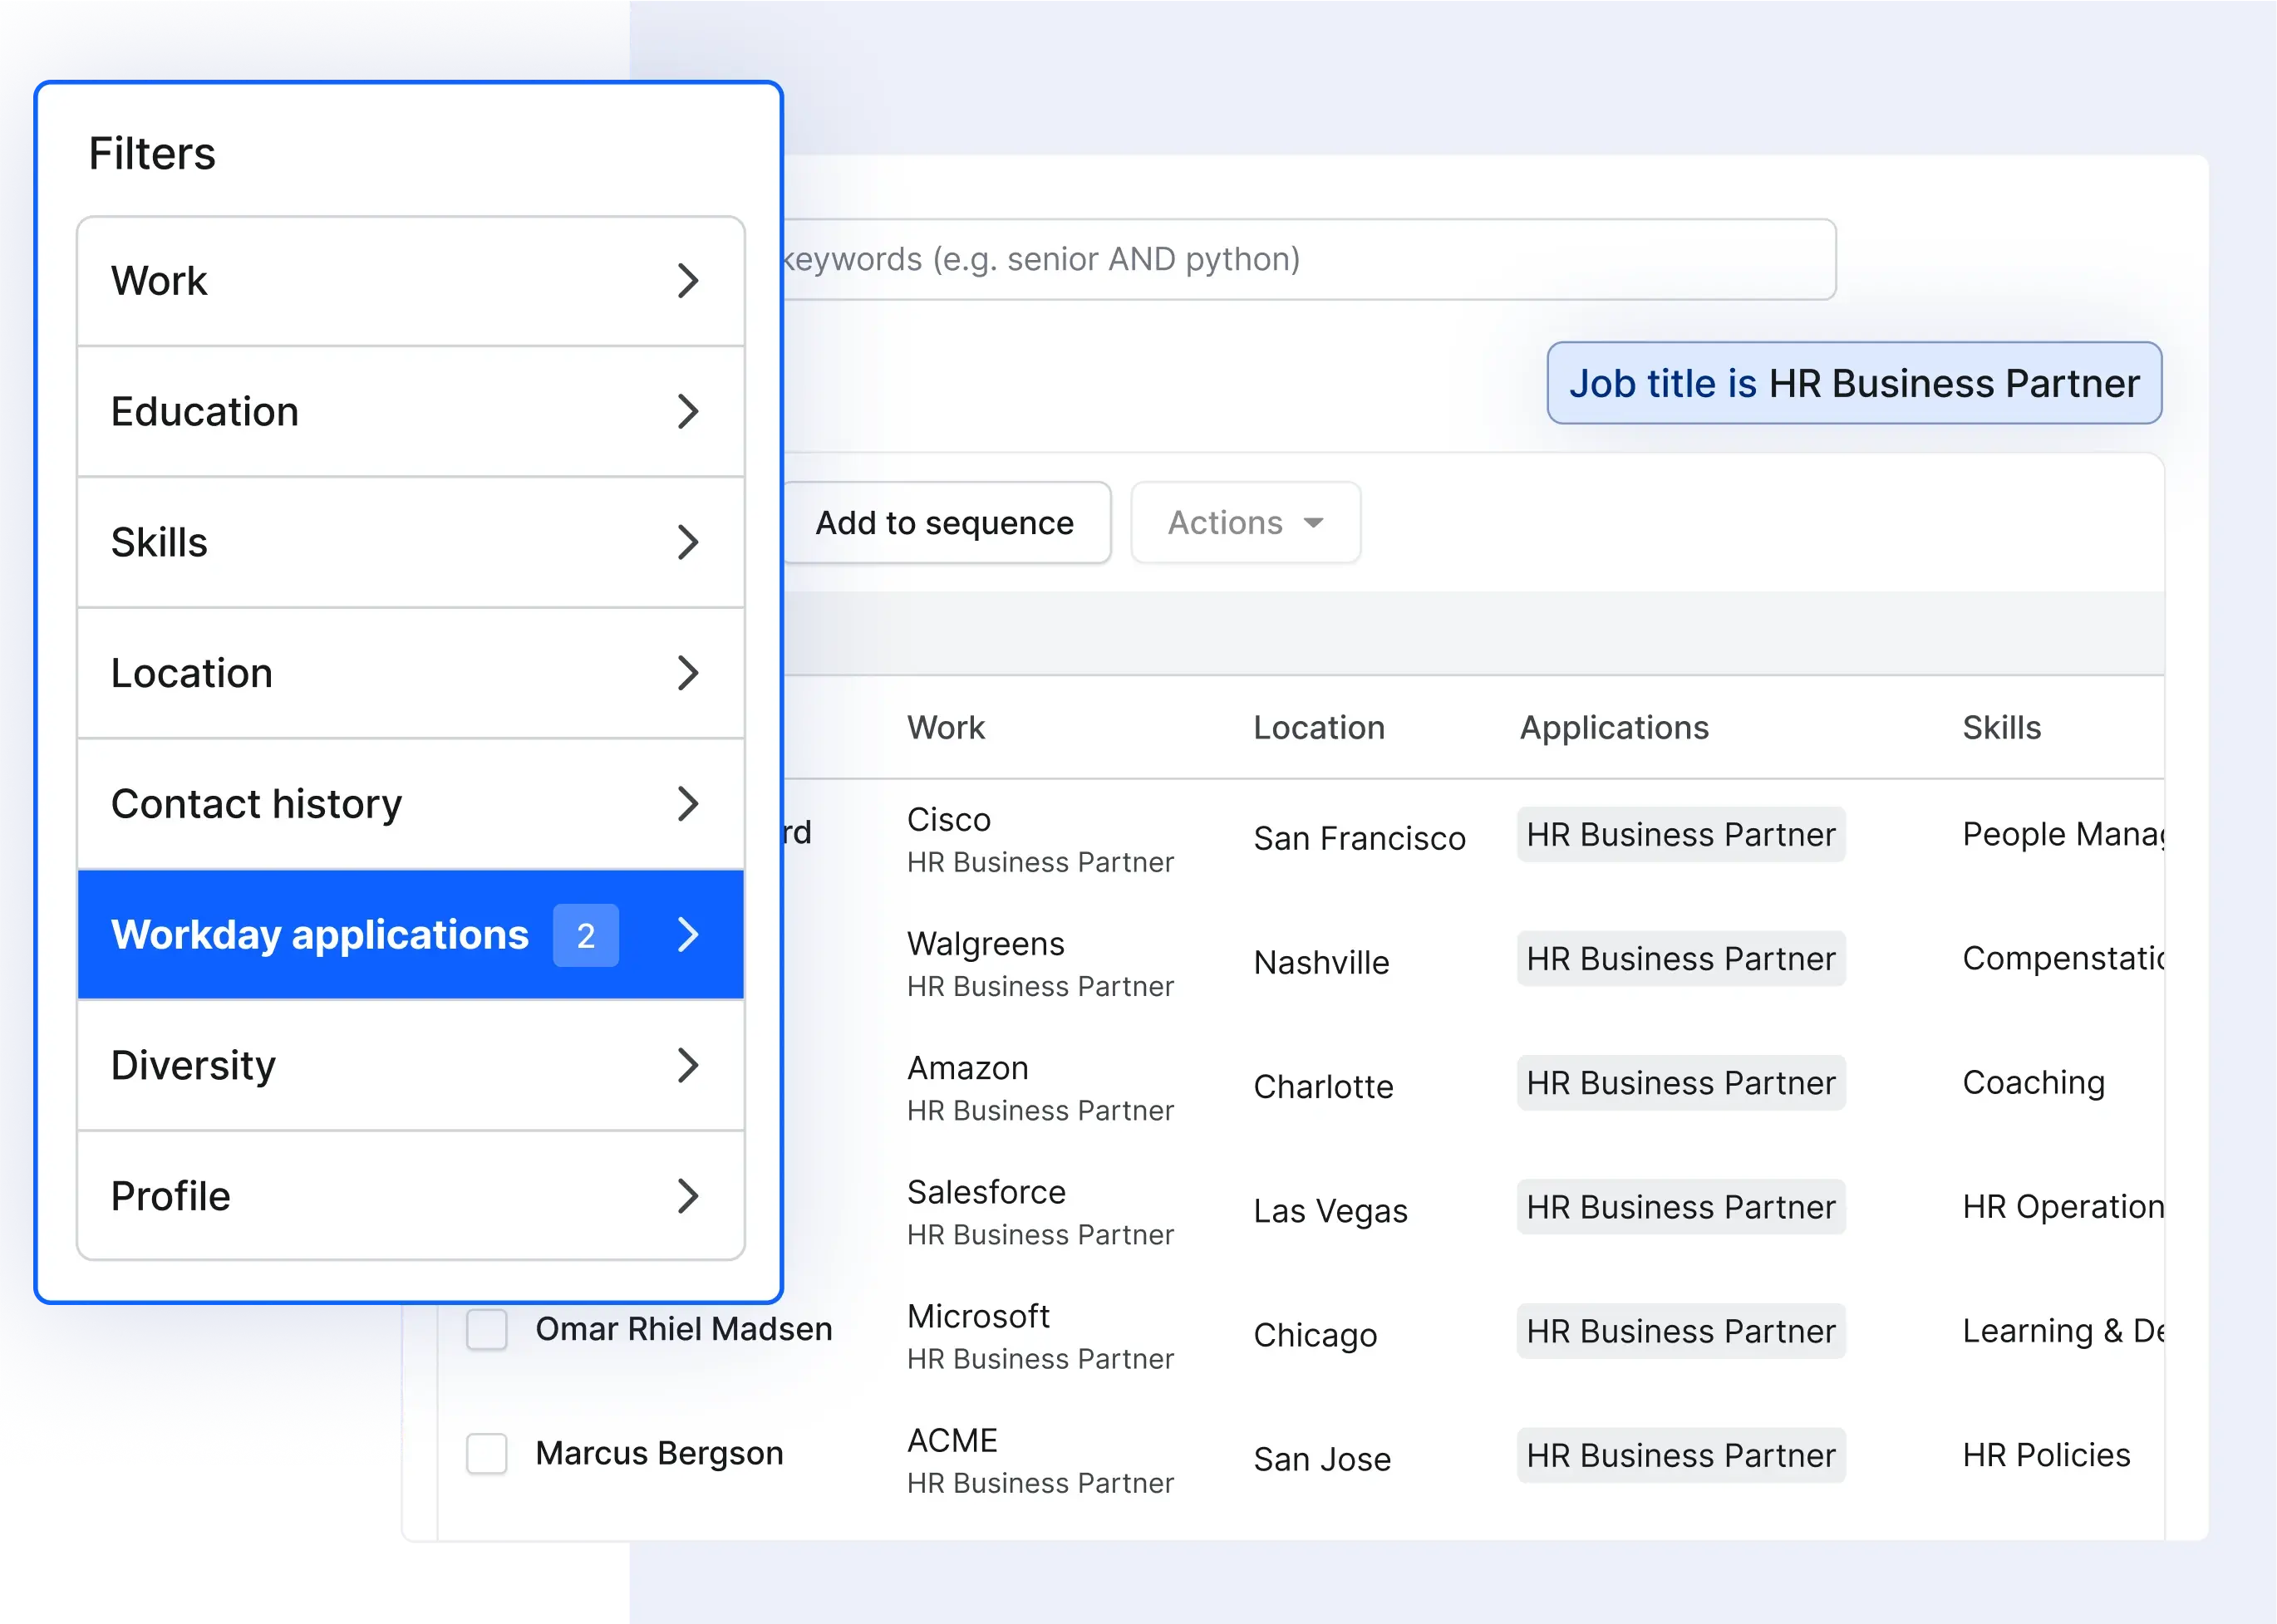Viewport: 2277px width, 1624px height.
Task: Open the Profile filter category
Action: pos(411,1196)
